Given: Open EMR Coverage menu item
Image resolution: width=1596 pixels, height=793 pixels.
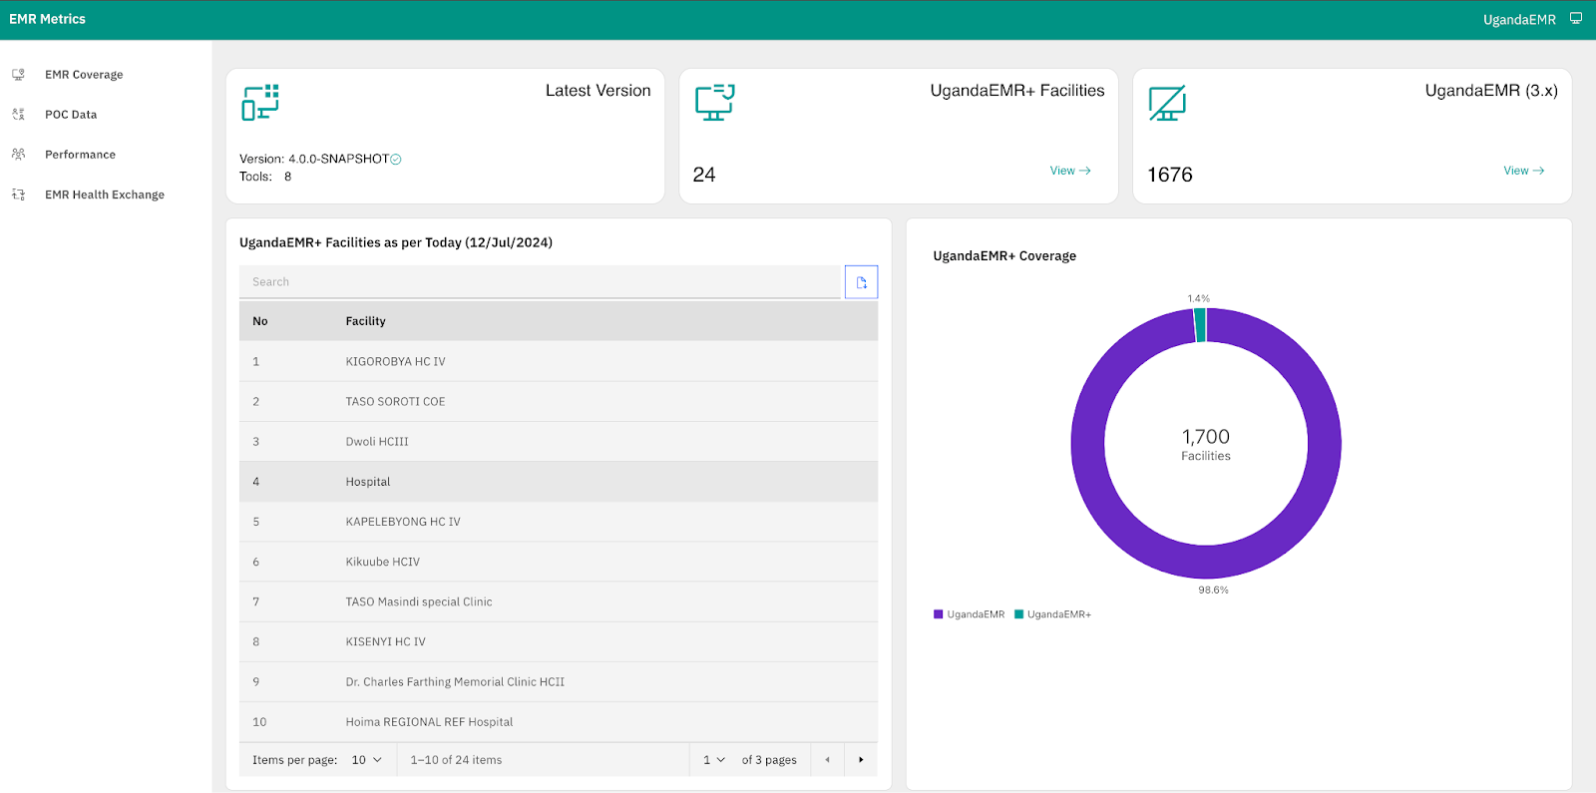Looking at the screenshot, I should (x=84, y=75).
